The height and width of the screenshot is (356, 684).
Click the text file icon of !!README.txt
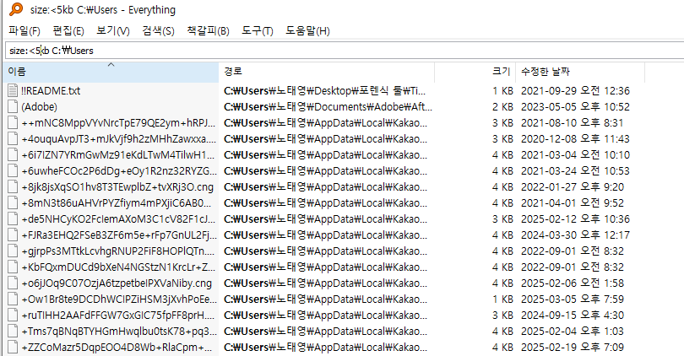[13, 90]
